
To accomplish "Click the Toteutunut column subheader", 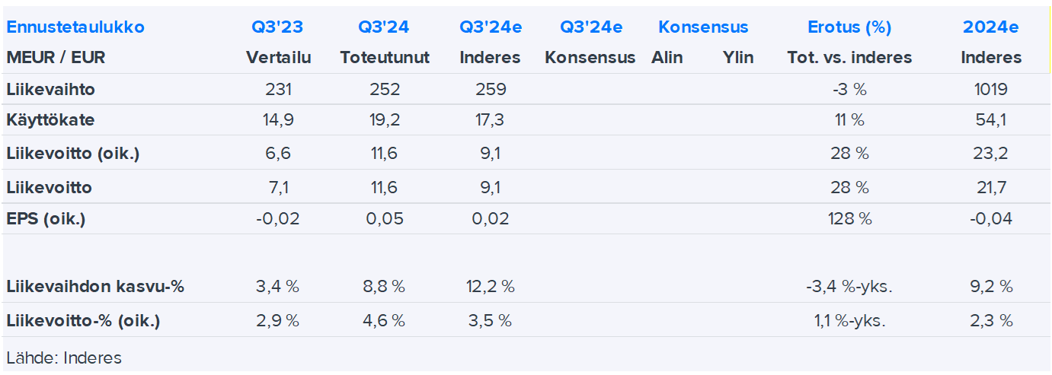I will [x=385, y=58].
